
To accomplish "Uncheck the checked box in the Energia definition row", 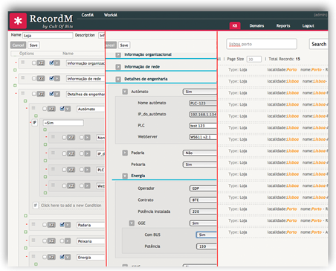I will pyautogui.click(x=62, y=257).
